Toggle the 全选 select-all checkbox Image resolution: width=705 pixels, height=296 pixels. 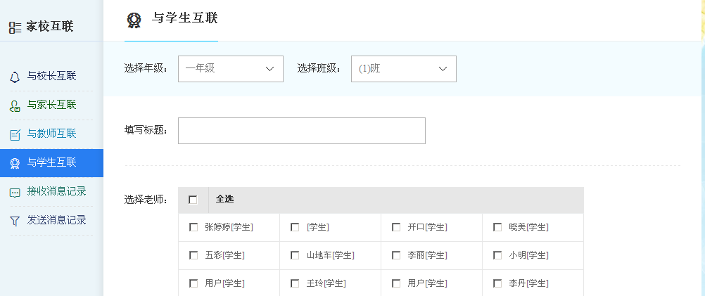pos(193,200)
